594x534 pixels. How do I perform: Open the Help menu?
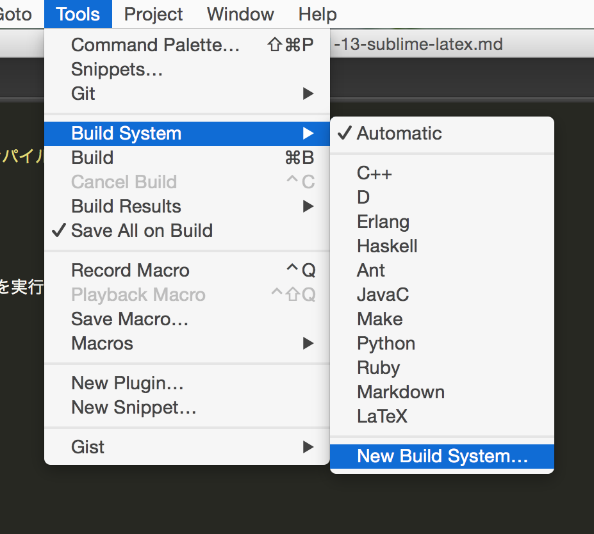317,14
